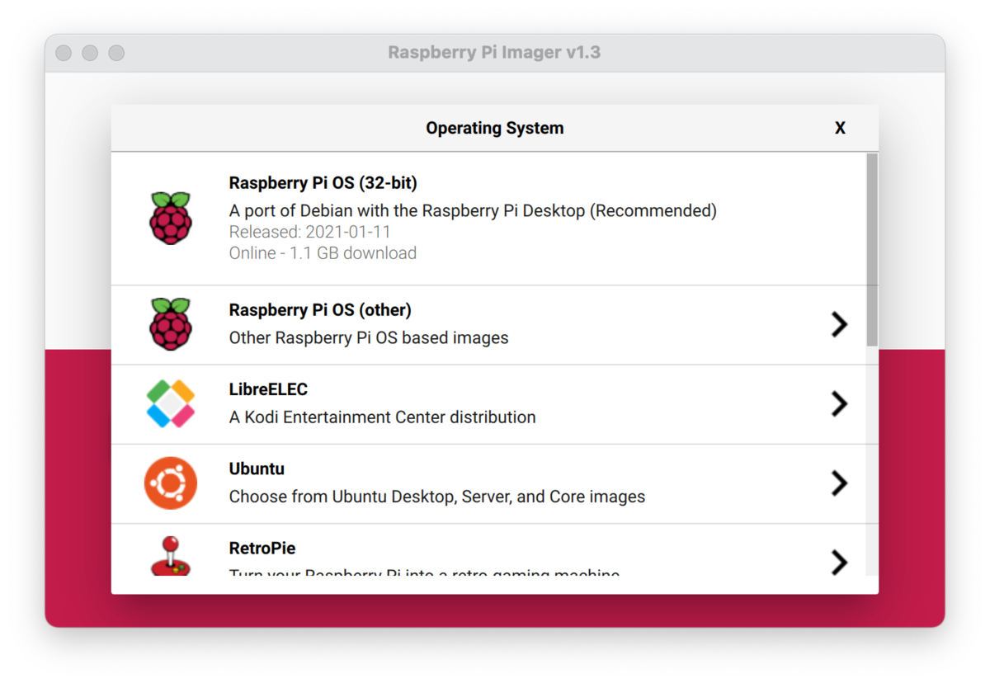Click the OS list scrollbar thumb
Image resolution: width=990 pixels, height=683 pixels.
pyautogui.click(x=872, y=249)
